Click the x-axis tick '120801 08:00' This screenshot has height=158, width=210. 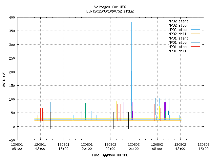click(x=17, y=147)
